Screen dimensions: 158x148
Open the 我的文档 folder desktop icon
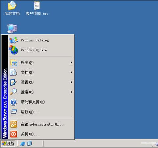click(x=12, y=6)
